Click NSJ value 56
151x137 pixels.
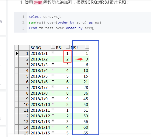[80, 121]
